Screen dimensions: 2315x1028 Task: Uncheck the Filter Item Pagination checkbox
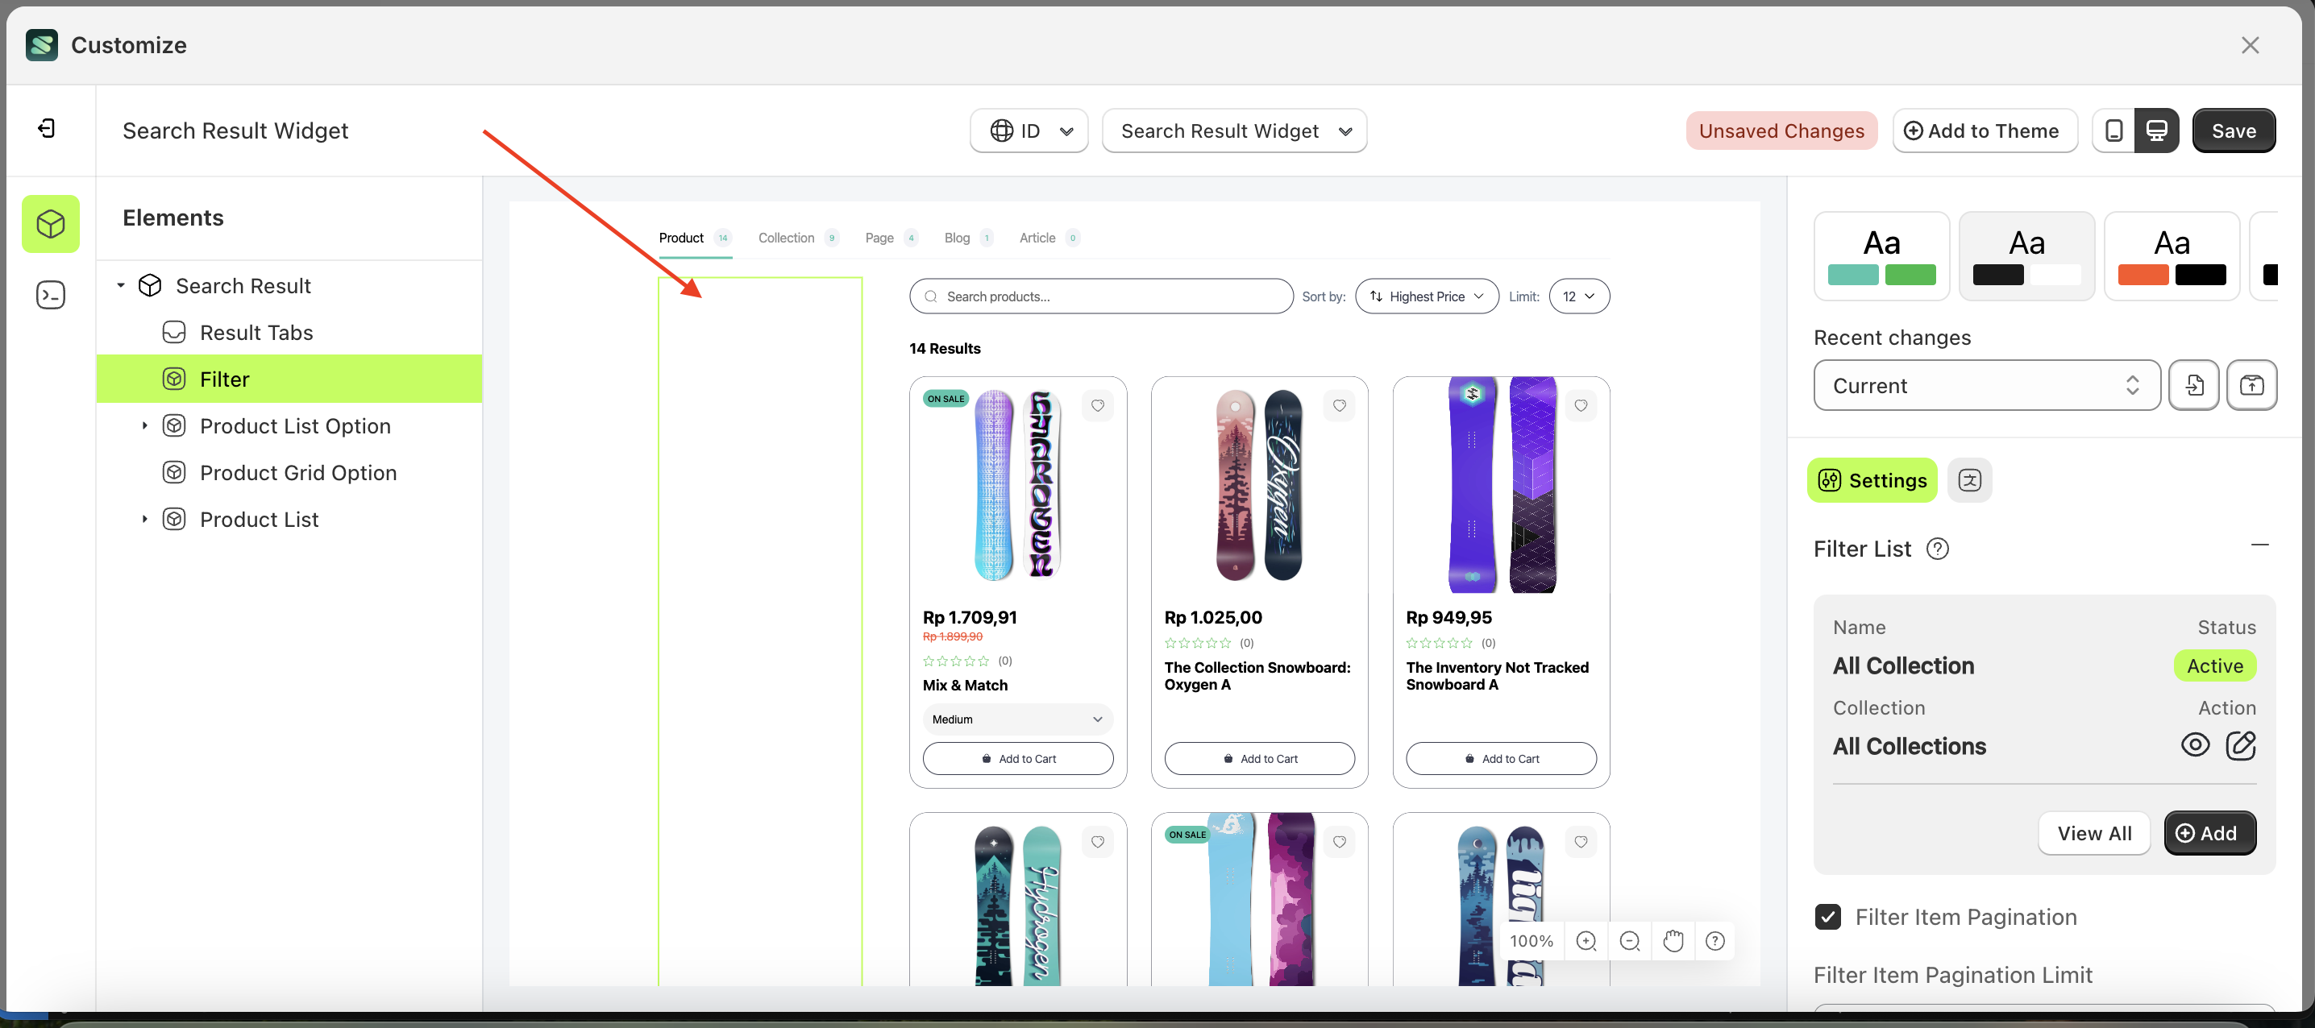(x=1828, y=917)
